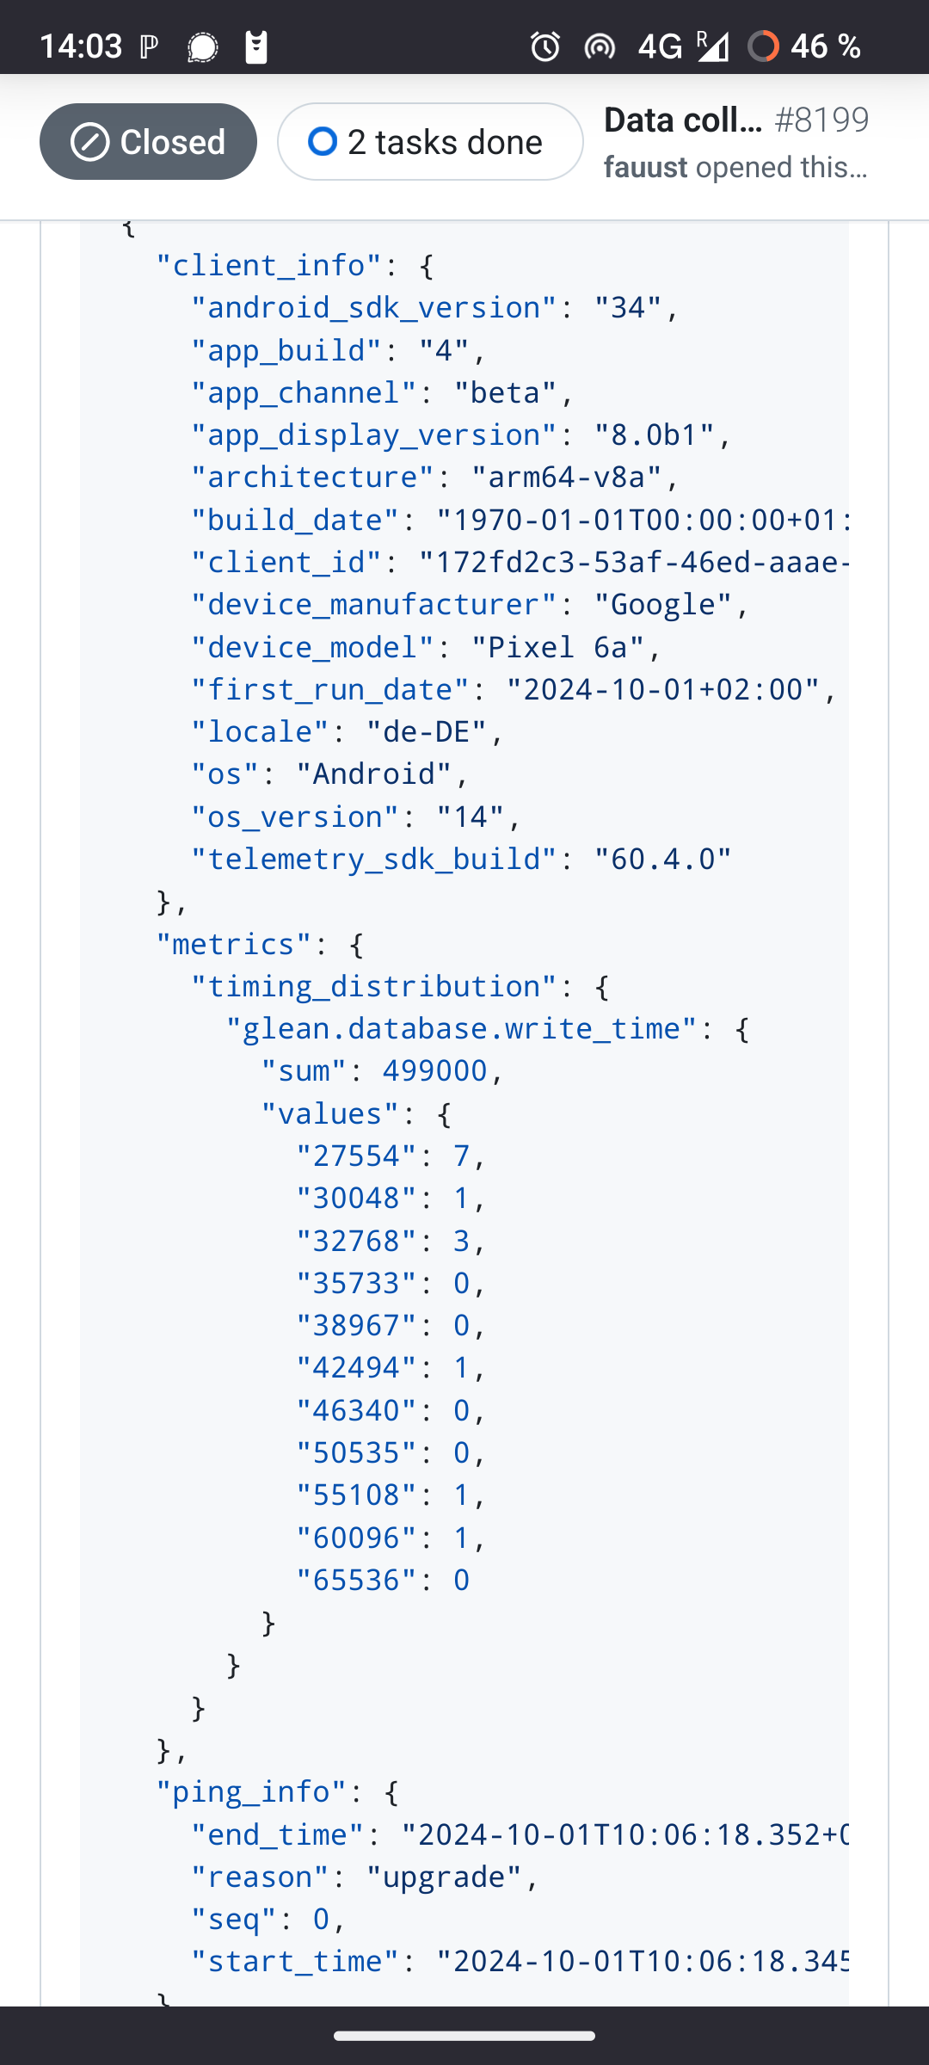929x2065 pixels.
Task: Tap issue number #8199
Action: pos(821,120)
